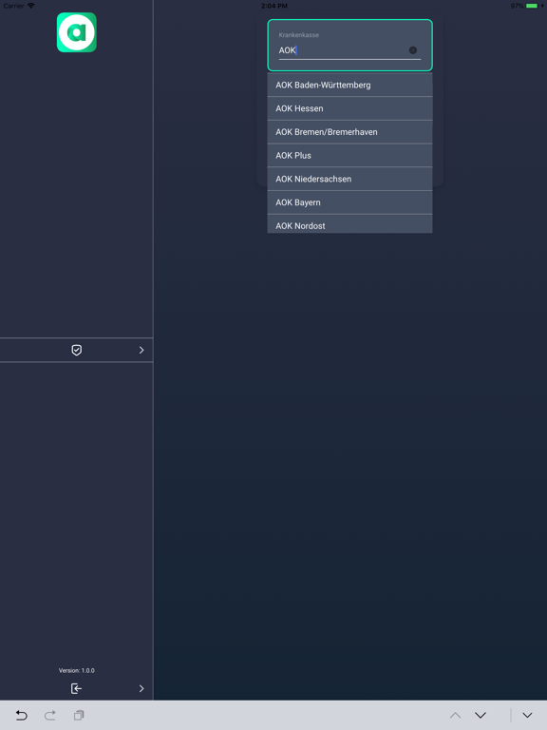The width and height of the screenshot is (547, 730).
Task: Expand the shield row chevron
Action: coord(141,350)
